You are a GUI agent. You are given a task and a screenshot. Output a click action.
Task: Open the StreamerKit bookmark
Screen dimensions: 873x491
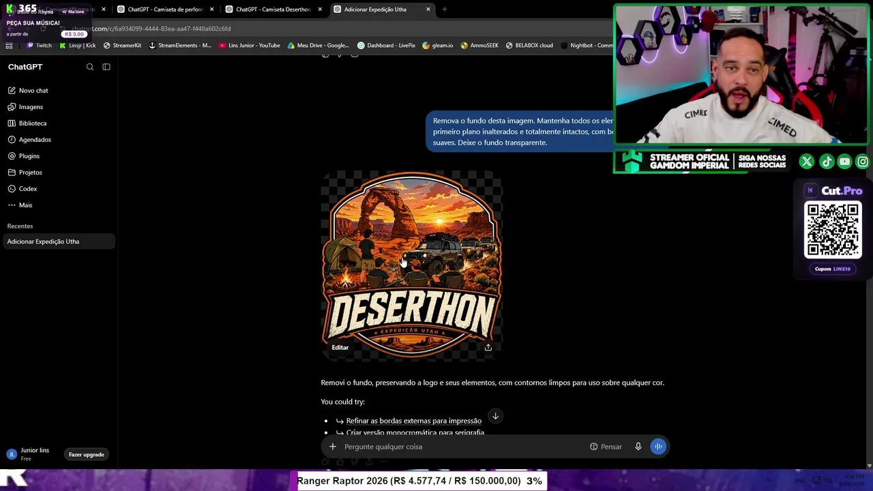(x=122, y=46)
